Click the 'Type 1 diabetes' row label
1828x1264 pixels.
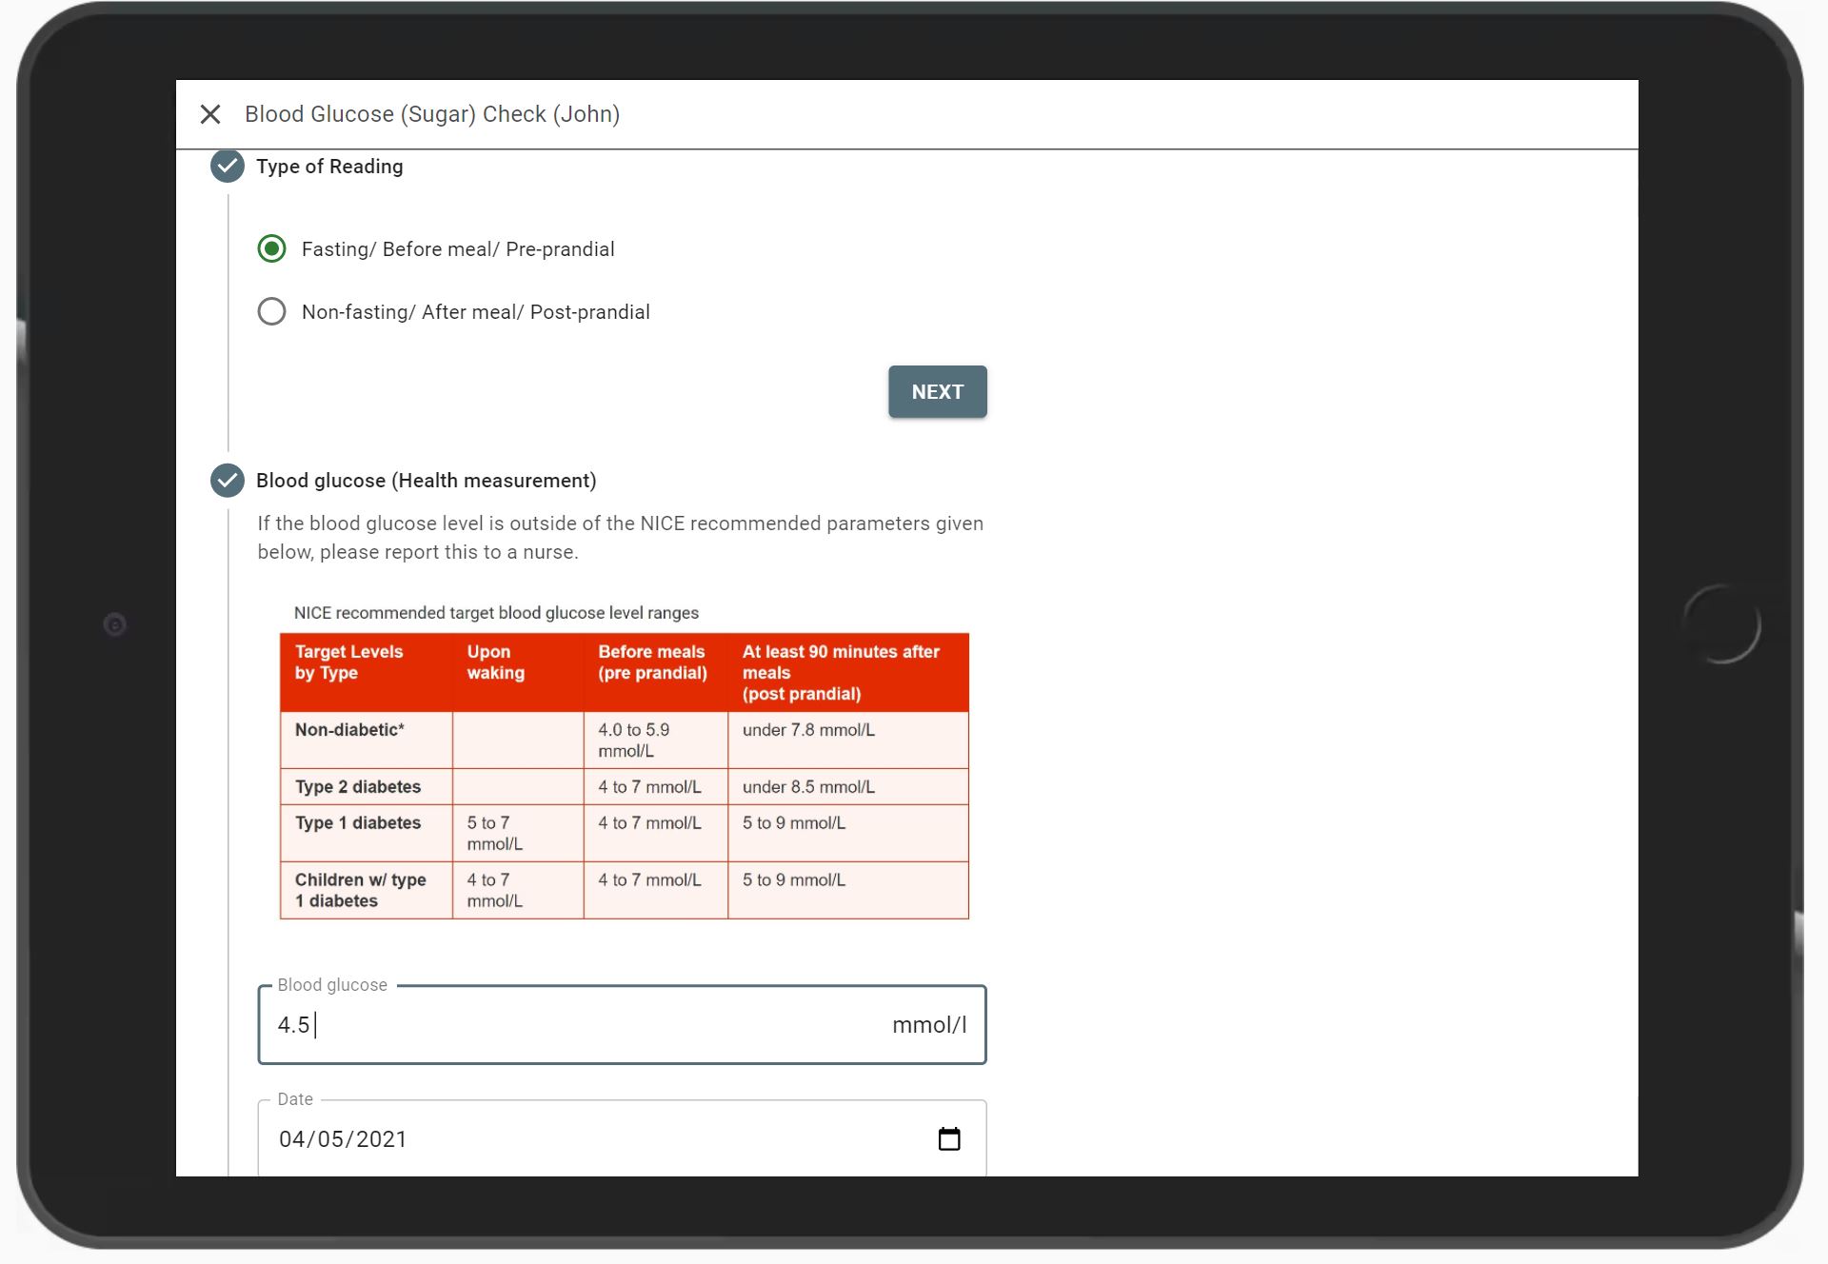coord(358,823)
